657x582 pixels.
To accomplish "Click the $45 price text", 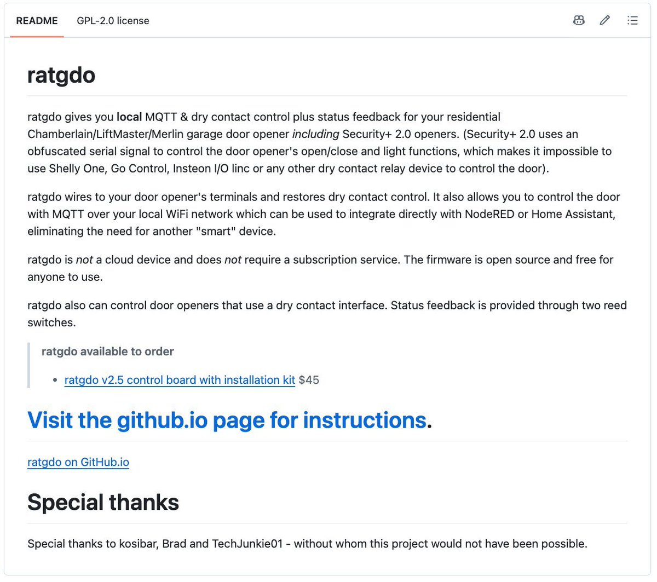I will click(x=309, y=379).
